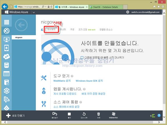Click account email switch.cor.d.break@gmail.com
The width and height of the screenshot is (167, 125).
point(146,12)
